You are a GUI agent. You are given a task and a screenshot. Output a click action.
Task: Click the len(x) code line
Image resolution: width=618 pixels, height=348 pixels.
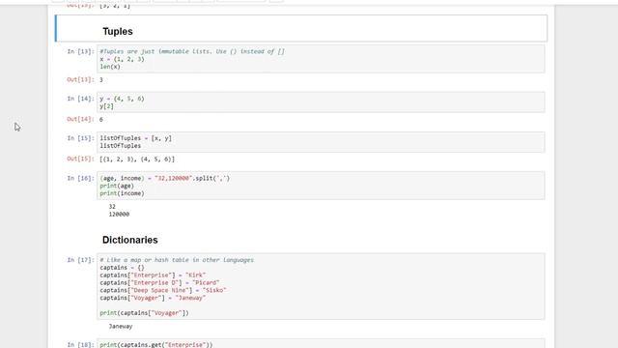pyautogui.click(x=110, y=67)
